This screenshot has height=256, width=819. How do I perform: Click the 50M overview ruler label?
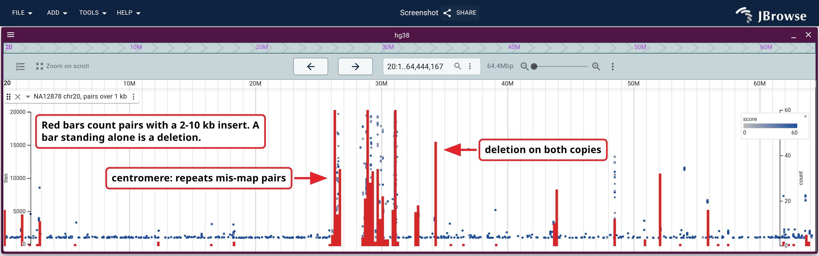640,47
